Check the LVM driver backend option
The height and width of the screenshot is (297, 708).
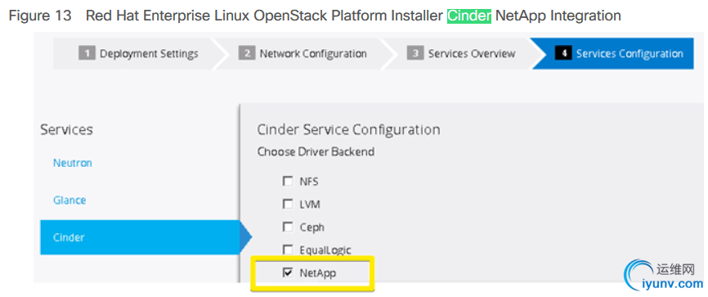(288, 204)
